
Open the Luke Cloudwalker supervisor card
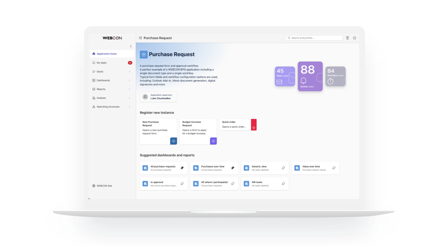158,97
